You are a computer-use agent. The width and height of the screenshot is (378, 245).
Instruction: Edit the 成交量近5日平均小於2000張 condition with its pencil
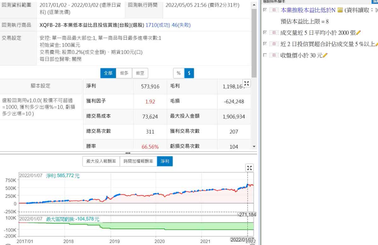[358, 33]
